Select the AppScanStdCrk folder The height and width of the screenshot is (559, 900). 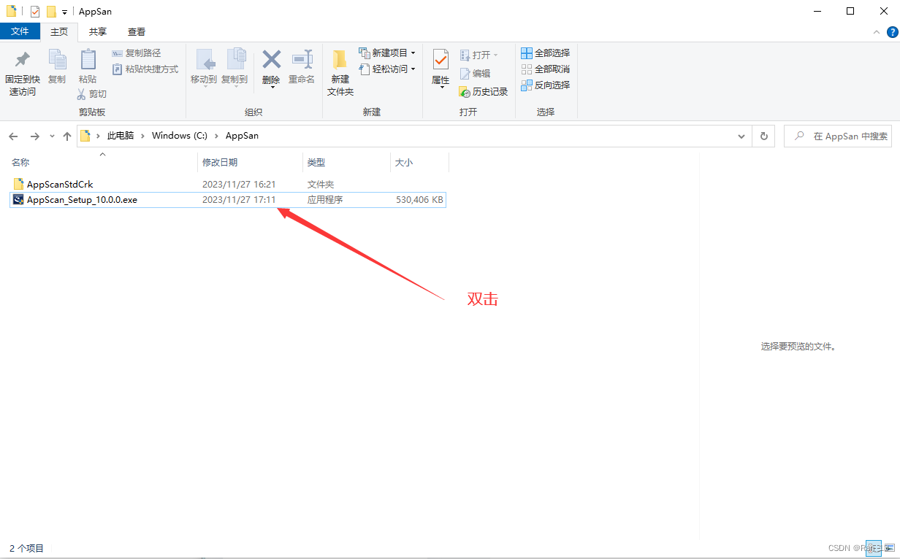click(60, 185)
